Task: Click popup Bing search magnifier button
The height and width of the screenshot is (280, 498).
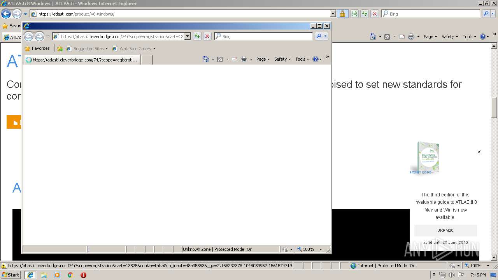Action: (319, 36)
